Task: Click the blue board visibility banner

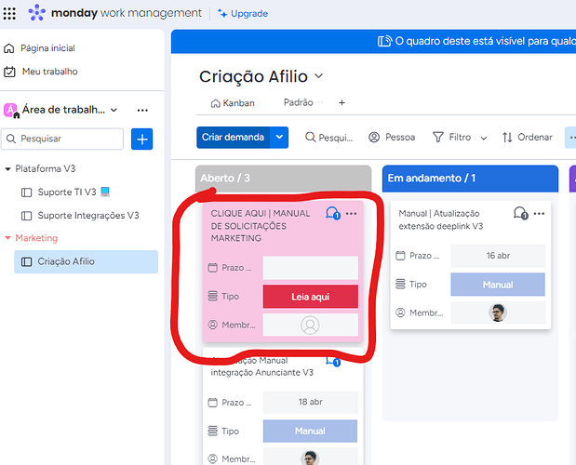Action: (x=373, y=42)
